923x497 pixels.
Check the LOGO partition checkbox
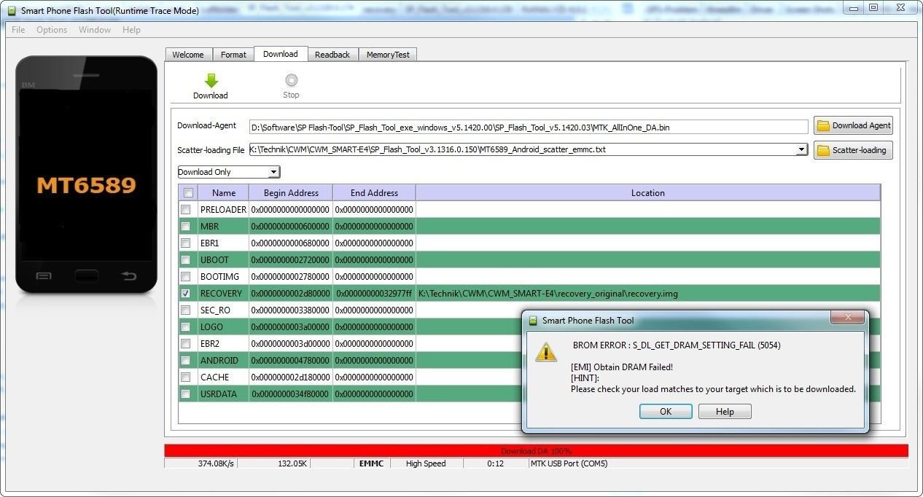coord(186,327)
